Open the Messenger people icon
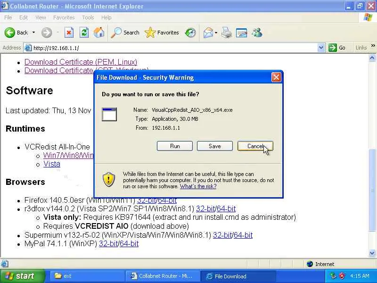Screen dimensions: 377x283 click(x=257, y=33)
